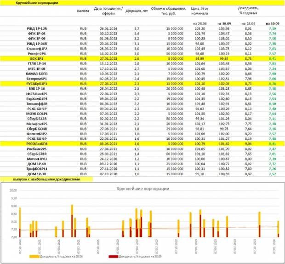This screenshot has width=285, height=264.
Task: Select the date "08.06.2021" in the РЕСО row
Action: point(108,144)
